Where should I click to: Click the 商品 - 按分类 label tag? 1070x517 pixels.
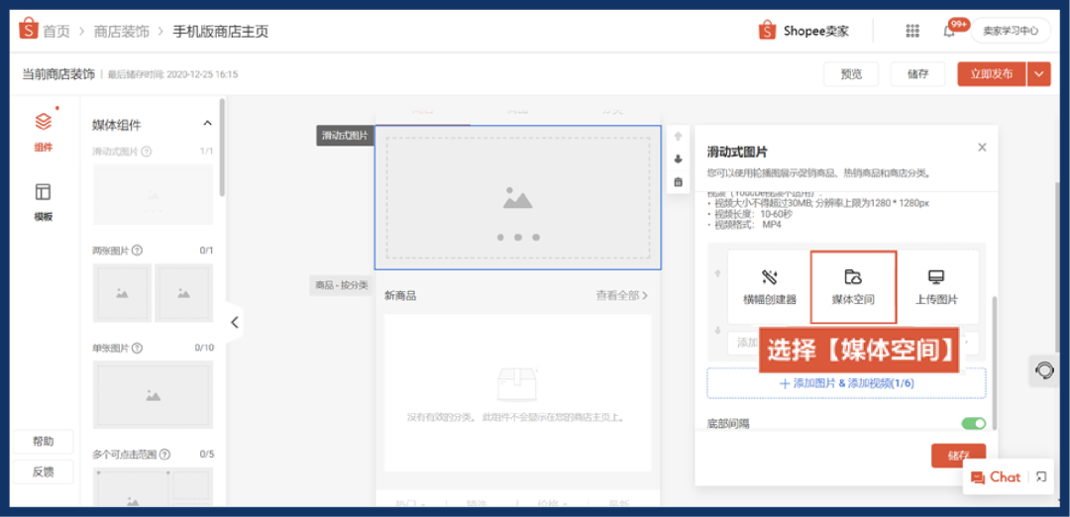pyautogui.click(x=341, y=285)
